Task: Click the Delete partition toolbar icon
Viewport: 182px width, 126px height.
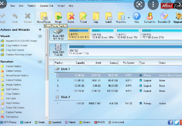Action: tap(71, 17)
